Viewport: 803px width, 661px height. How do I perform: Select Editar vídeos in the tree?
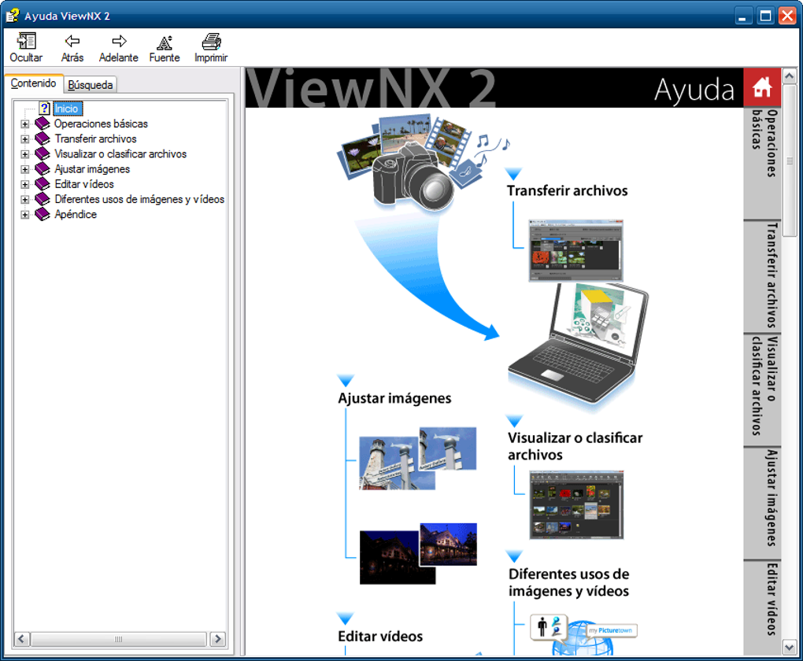coord(84,184)
